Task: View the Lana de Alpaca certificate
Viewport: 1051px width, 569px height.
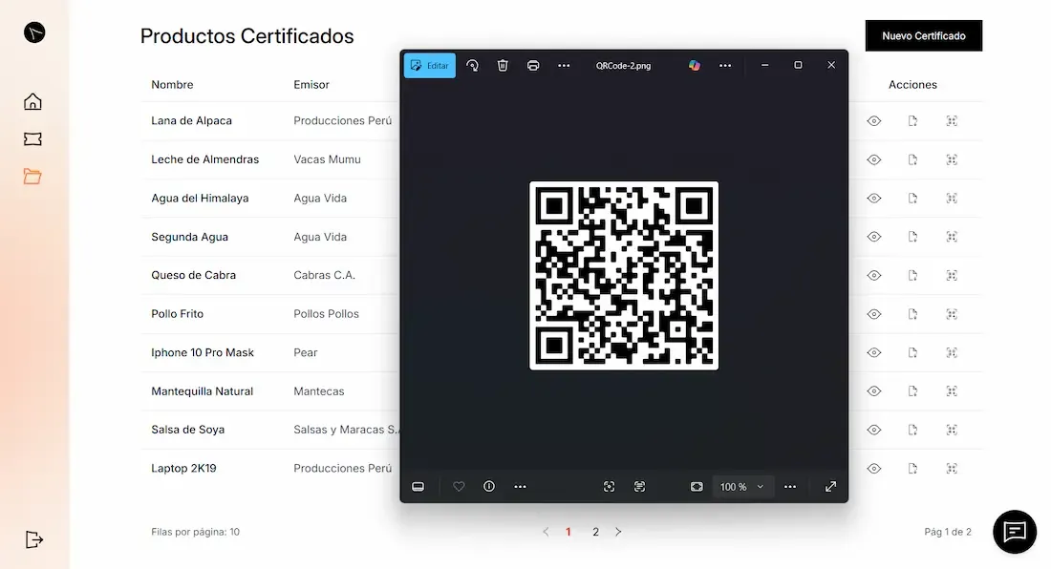Action: (x=874, y=121)
